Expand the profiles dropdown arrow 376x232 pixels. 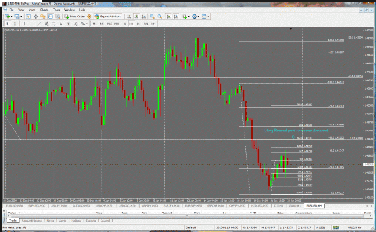21,17
